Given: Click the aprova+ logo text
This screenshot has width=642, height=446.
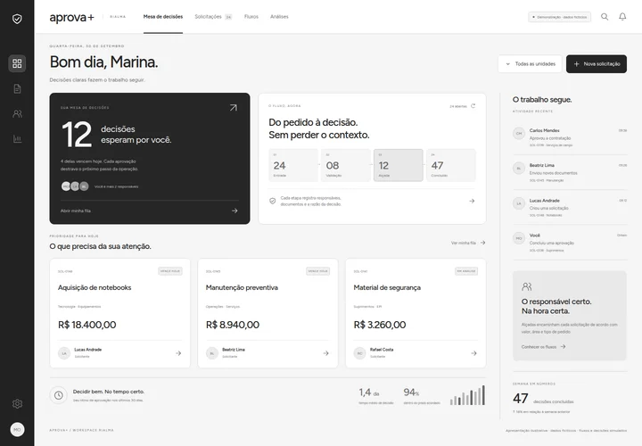Looking at the screenshot, I should (72, 17).
